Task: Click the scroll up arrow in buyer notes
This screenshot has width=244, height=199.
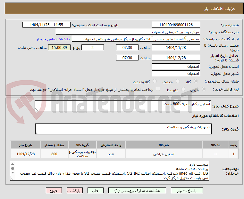Action: (x=13, y=164)
